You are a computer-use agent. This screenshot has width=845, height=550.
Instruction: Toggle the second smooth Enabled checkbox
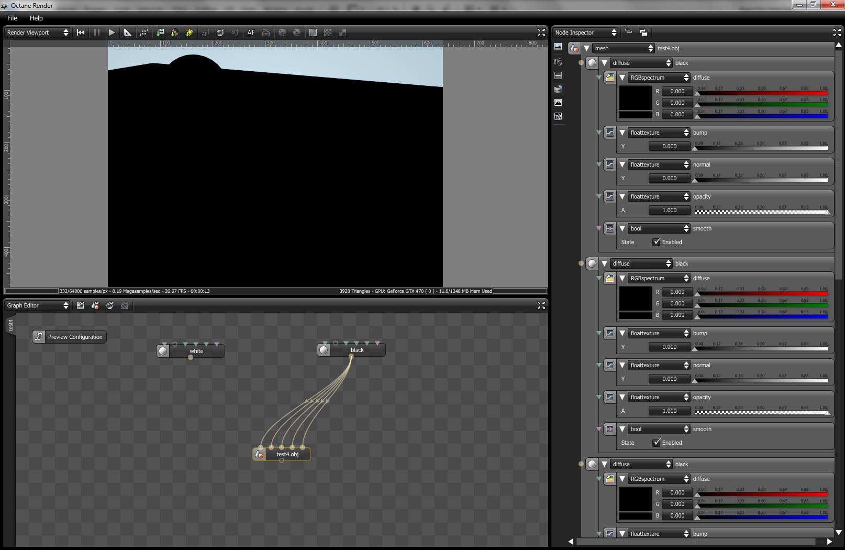click(657, 443)
